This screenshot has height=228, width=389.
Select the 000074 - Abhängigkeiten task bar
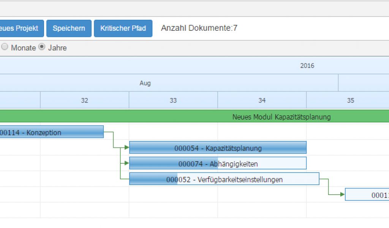[218, 164]
